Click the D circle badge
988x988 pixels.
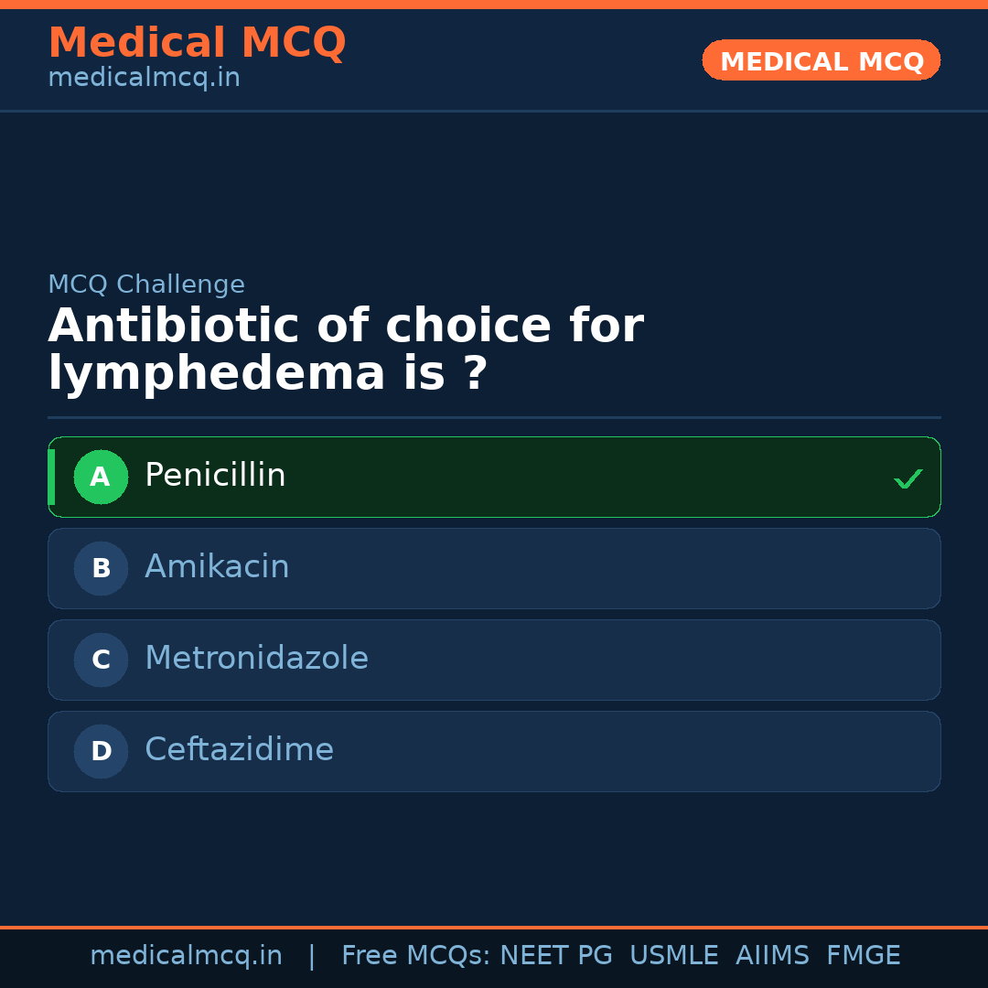[101, 751]
